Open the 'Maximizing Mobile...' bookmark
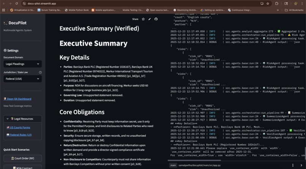This screenshot has width=306, height=169. (x=185, y=10)
